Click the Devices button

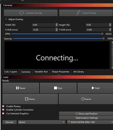click(x=9, y=122)
